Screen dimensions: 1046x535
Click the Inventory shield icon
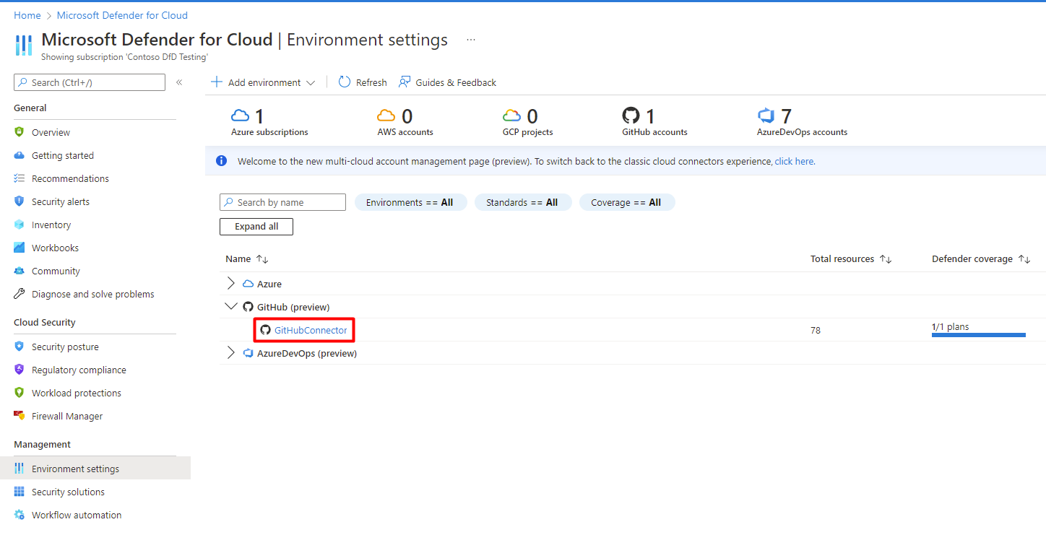click(x=18, y=225)
